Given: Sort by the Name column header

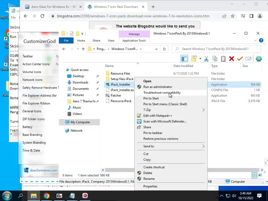Looking at the screenshot, I should (109, 66).
